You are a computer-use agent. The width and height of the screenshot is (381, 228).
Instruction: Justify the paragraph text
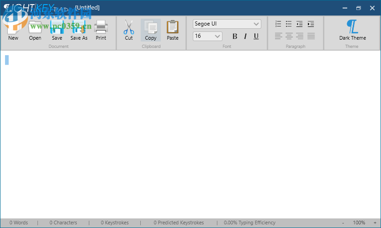tap(311, 36)
